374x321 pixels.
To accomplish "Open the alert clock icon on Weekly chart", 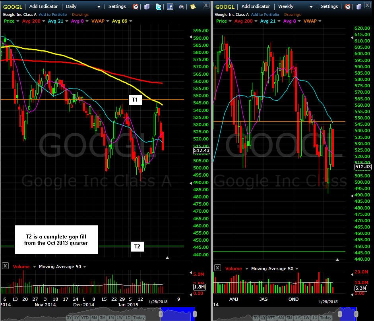I will tap(348, 7).
